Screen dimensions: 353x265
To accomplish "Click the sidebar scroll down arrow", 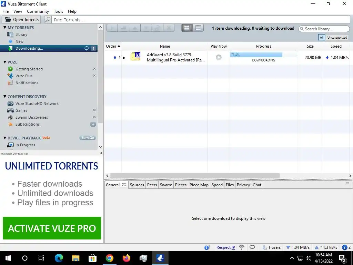I will [100, 147].
